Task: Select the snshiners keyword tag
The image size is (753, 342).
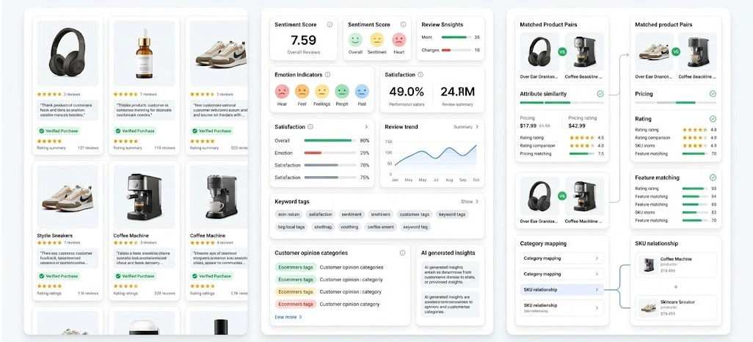Action: 381,214
